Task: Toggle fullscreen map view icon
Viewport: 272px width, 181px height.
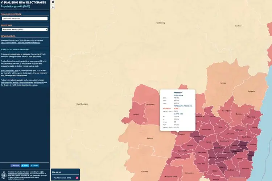Action: click(53, 7)
